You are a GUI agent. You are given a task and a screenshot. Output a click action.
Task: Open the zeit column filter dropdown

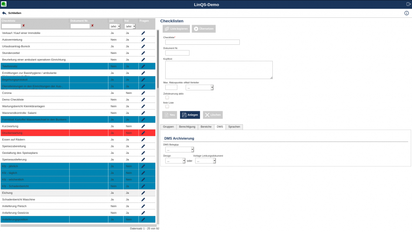(114, 26)
